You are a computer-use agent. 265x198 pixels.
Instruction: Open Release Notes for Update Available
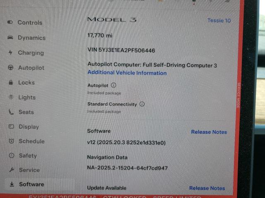[x=207, y=188]
